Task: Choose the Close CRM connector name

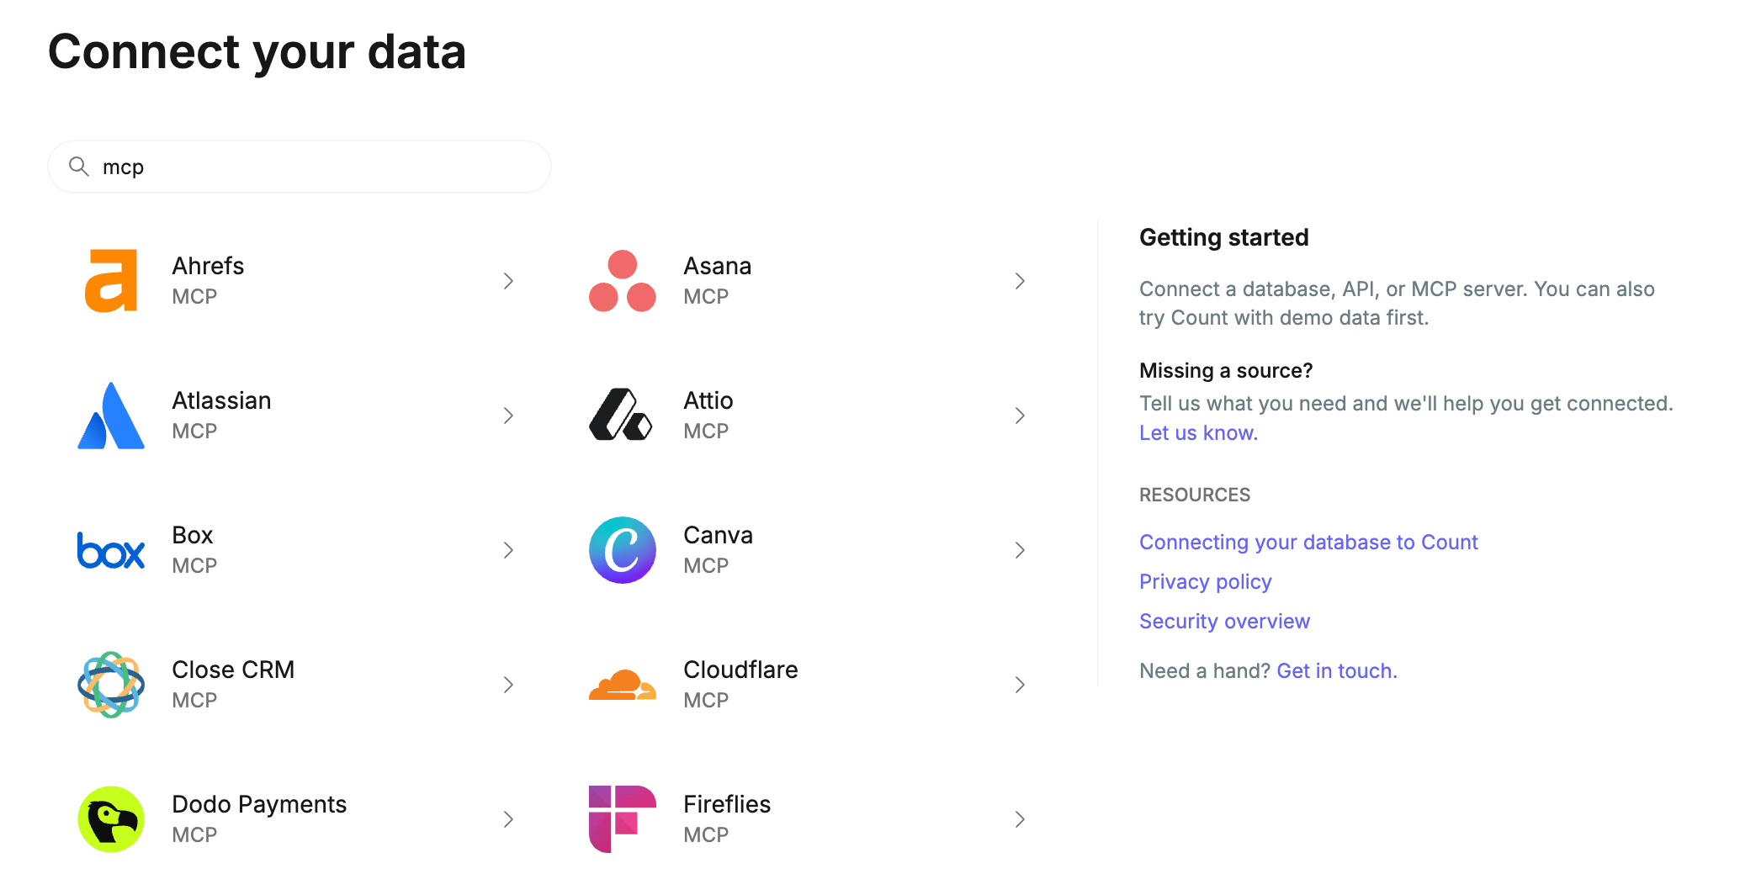Action: point(233,670)
